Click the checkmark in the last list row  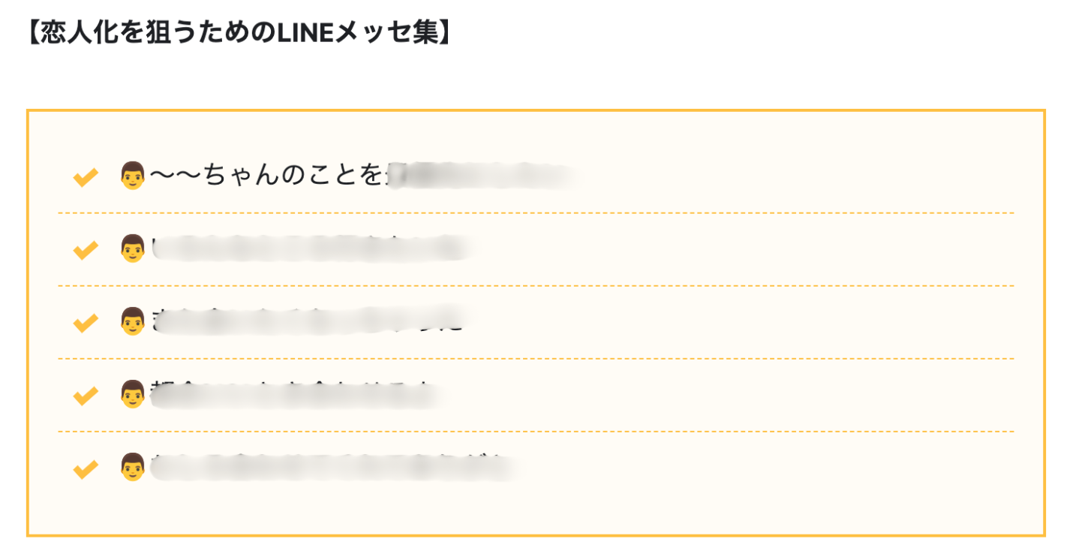click(x=86, y=468)
